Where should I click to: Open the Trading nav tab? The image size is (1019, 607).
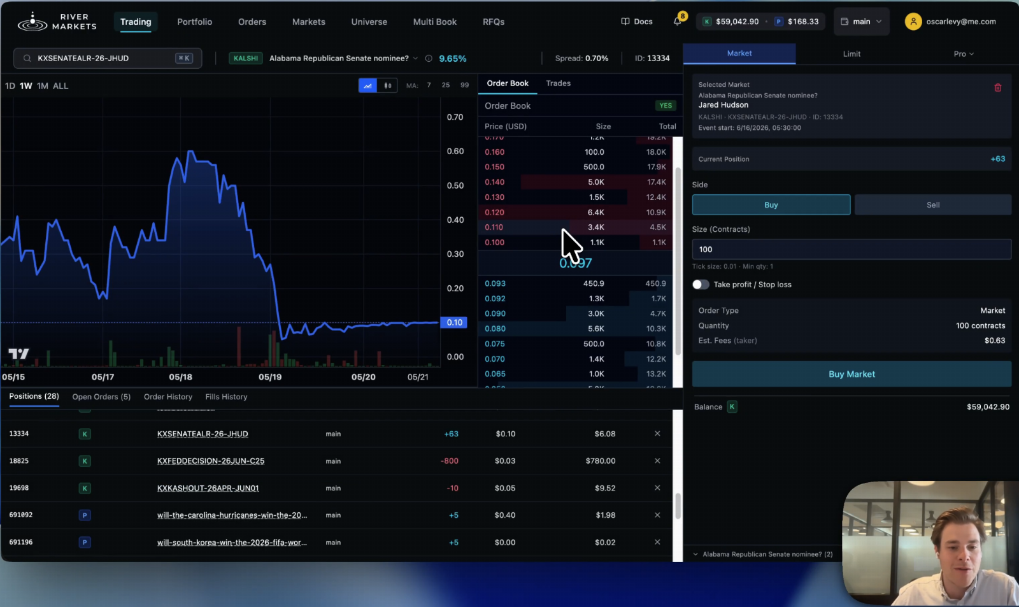pos(136,22)
